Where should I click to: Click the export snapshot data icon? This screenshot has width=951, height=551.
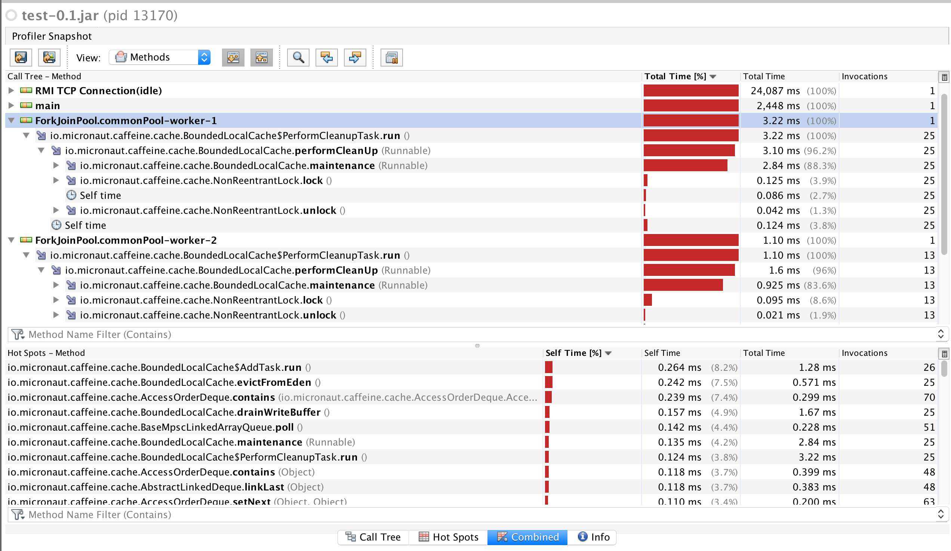[x=21, y=57]
